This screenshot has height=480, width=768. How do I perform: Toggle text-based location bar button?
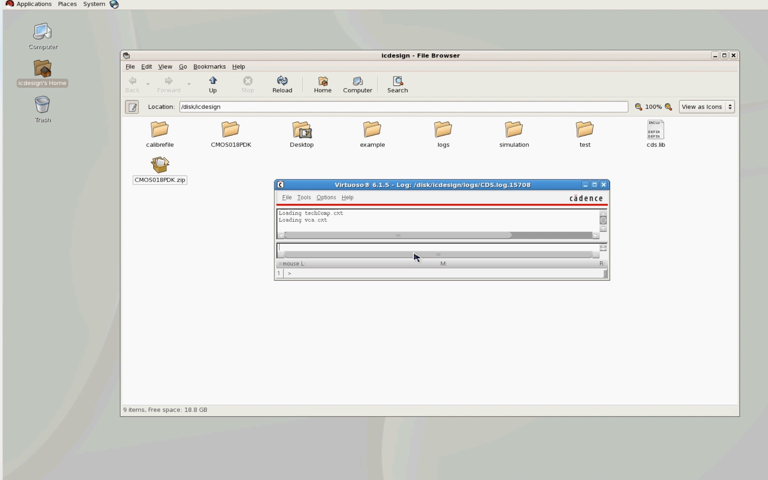tap(132, 107)
